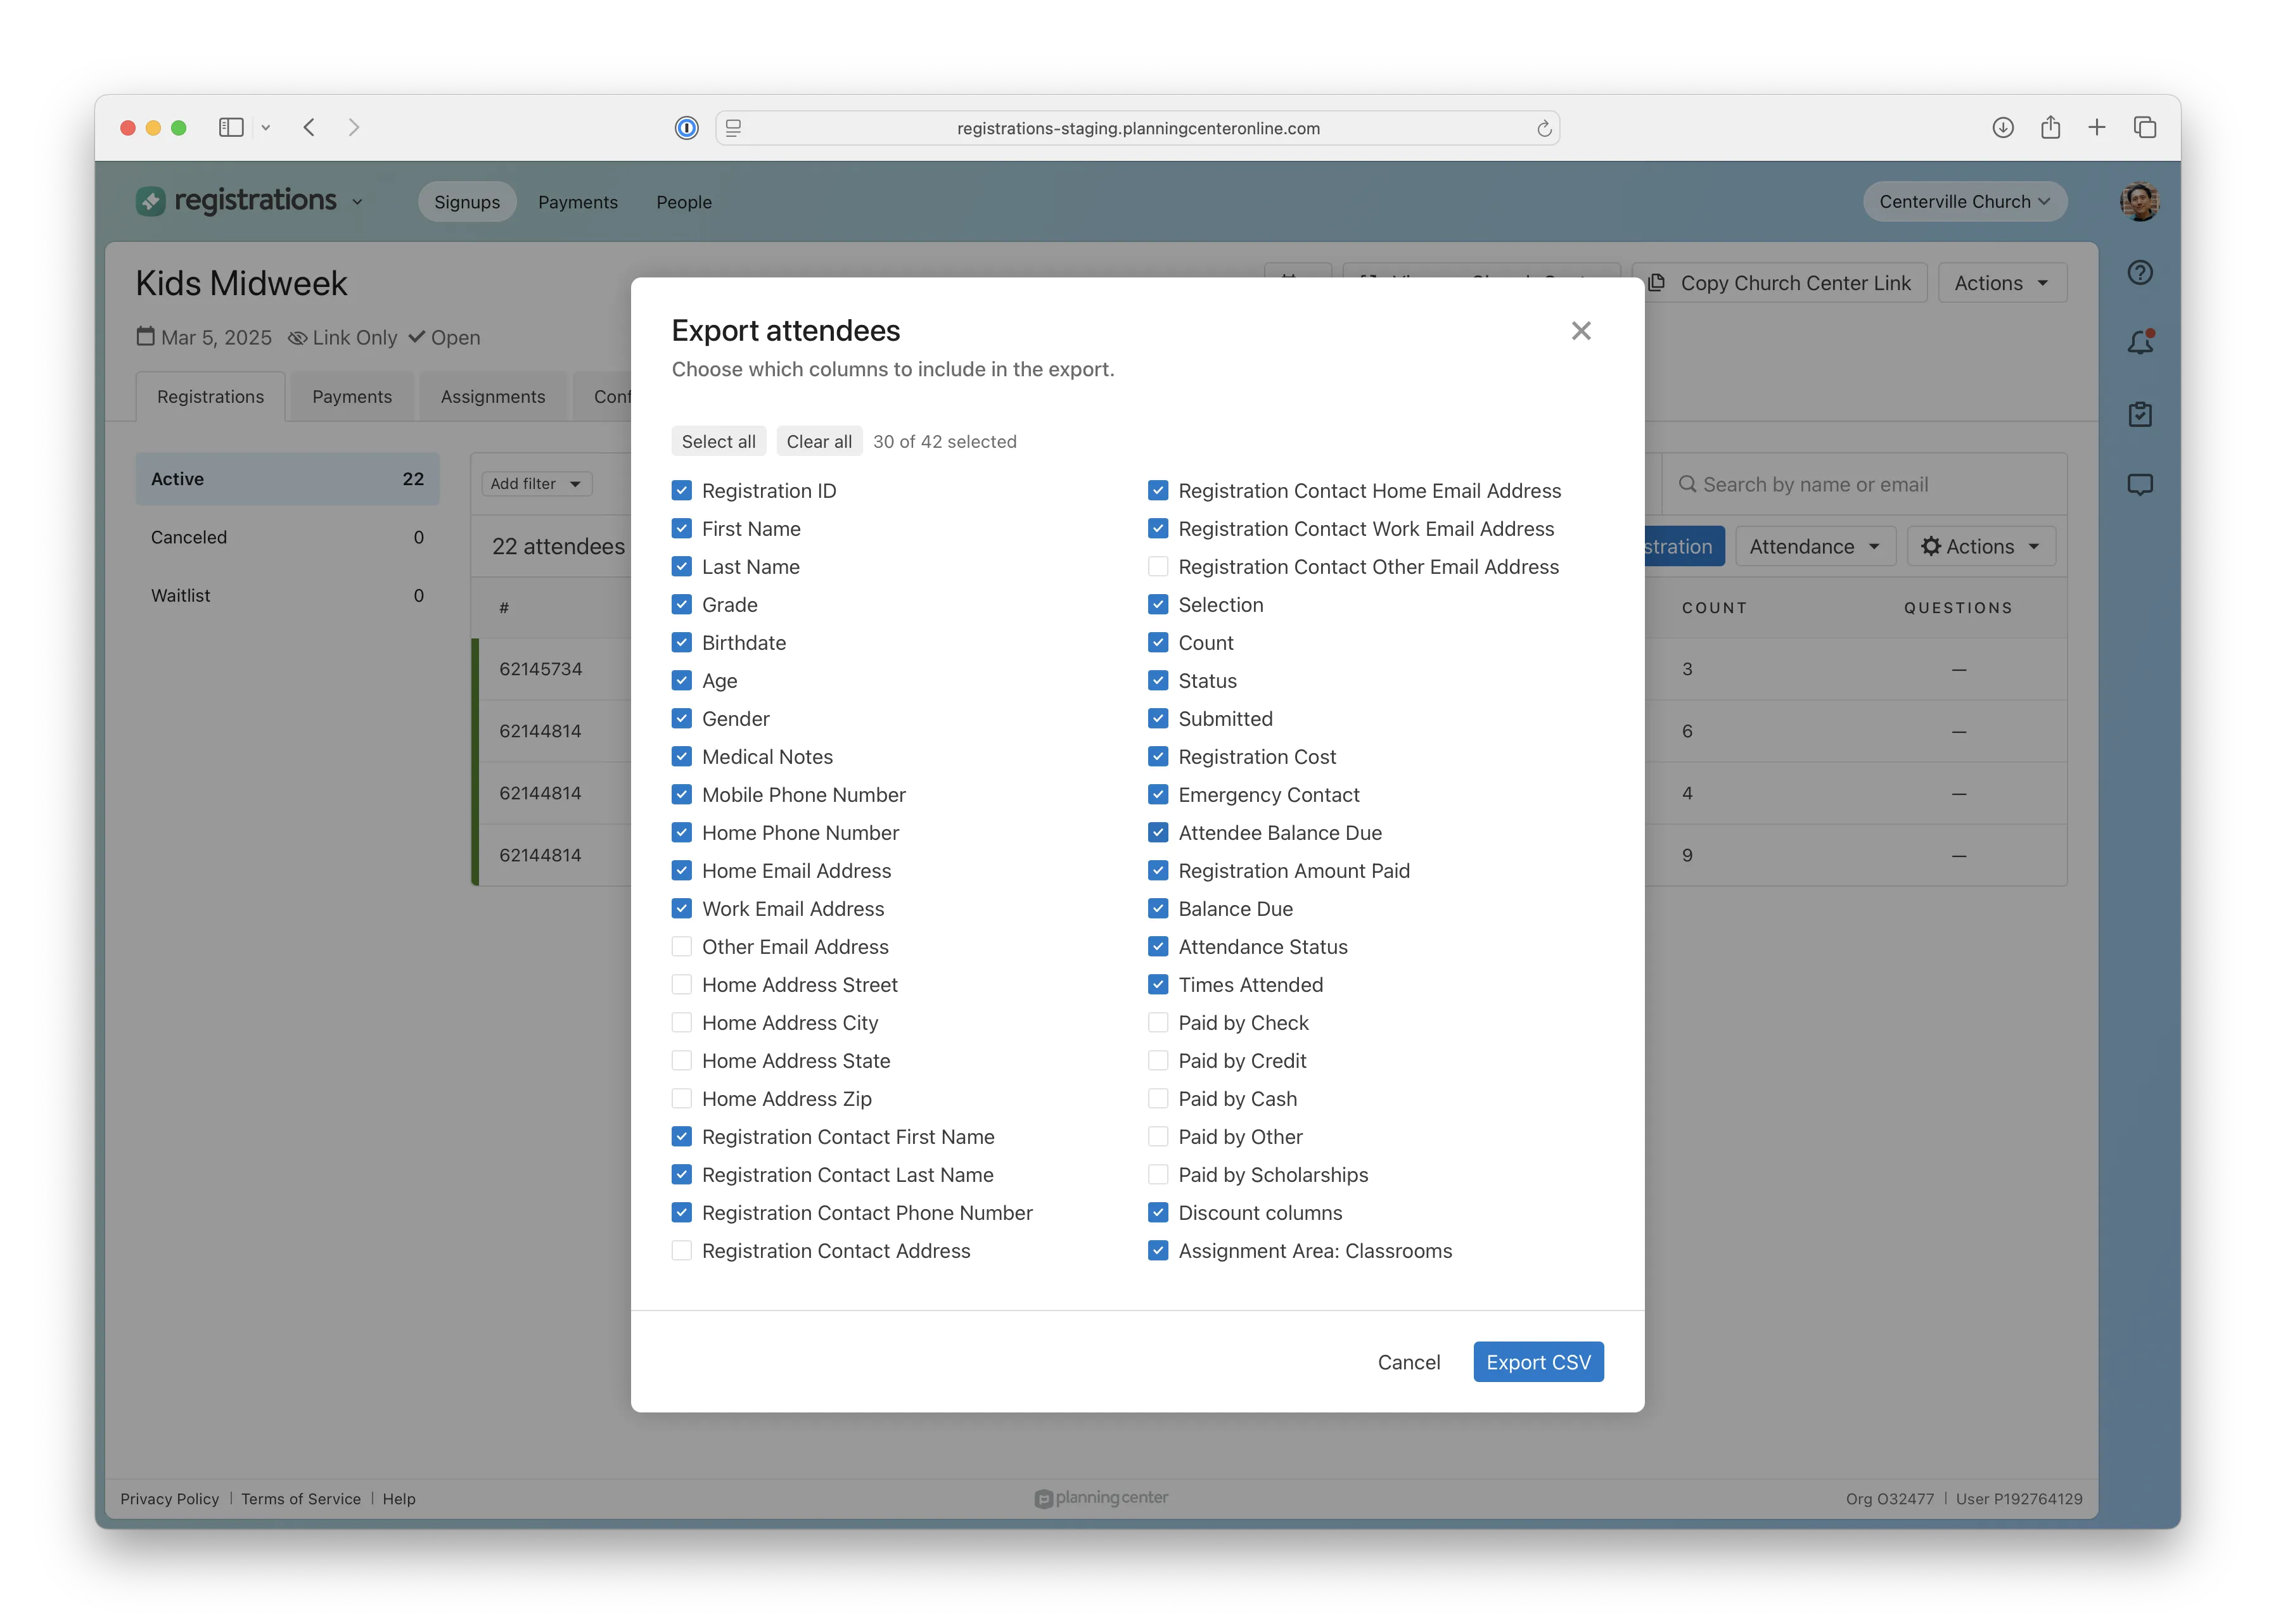The image size is (2276, 1624).
Task: Click registration number 62145734
Action: pyautogui.click(x=540, y=669)
